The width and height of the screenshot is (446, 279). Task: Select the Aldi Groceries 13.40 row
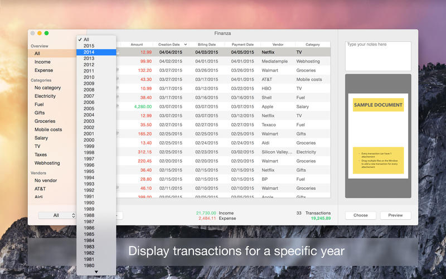click(x=224, y=143)
